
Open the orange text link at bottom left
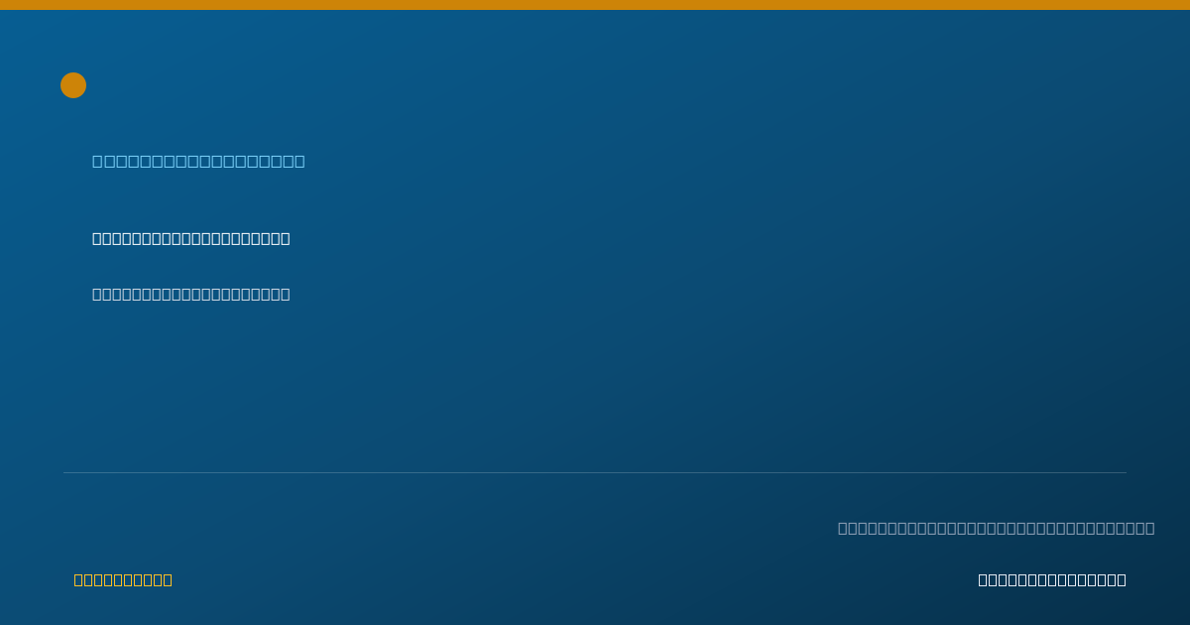[x=123, y=579]
